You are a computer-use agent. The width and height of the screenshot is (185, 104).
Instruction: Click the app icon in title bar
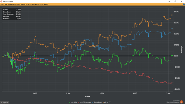point(1,1)
